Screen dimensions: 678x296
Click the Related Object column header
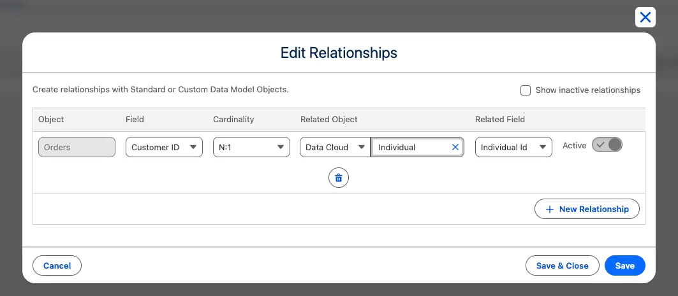click(x=328, y=119)
